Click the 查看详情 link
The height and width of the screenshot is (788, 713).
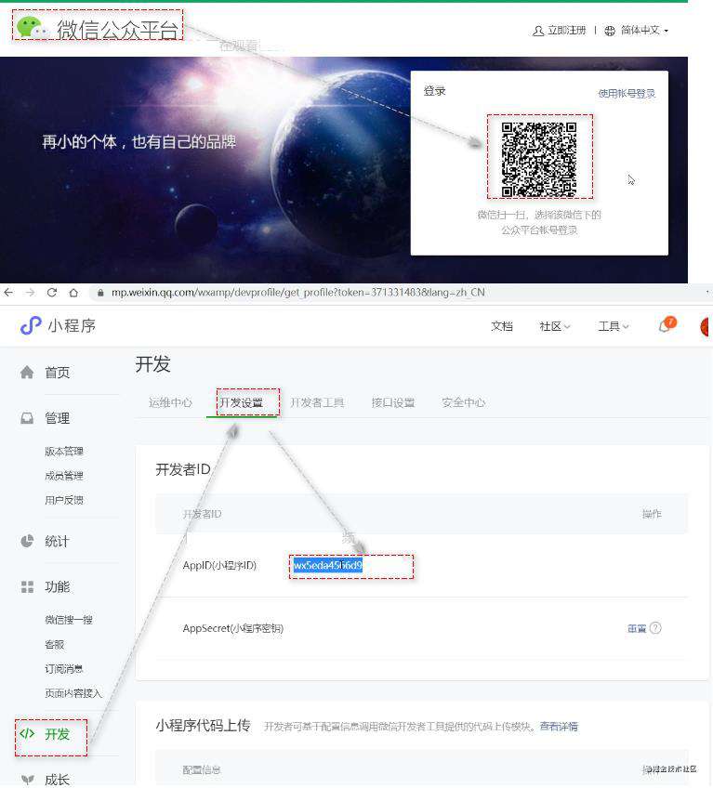pyautogui.click(x=559, y=726)
